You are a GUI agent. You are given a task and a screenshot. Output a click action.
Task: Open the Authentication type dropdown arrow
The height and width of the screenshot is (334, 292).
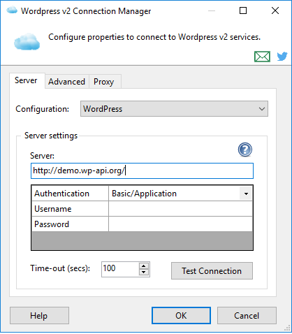point(246,194)
